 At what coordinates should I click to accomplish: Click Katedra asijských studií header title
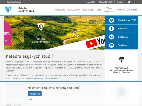click(27, 9)
